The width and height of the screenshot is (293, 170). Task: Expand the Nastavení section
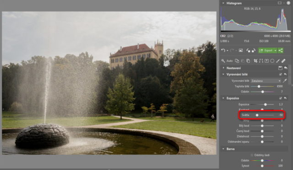tap(223, 68)
